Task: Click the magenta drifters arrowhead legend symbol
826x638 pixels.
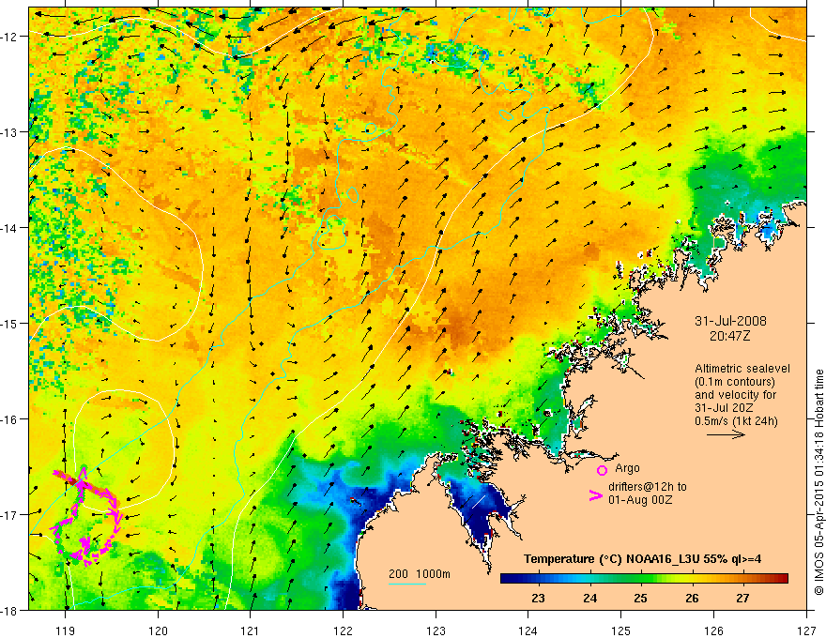Action: (595, 495)
